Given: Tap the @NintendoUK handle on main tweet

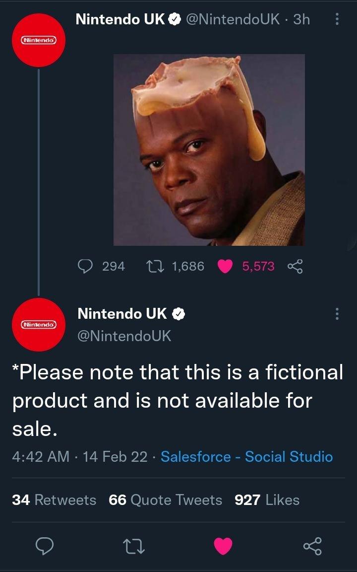Looking at the screenshot, I should pyautogui.click(x=124, y=336).
